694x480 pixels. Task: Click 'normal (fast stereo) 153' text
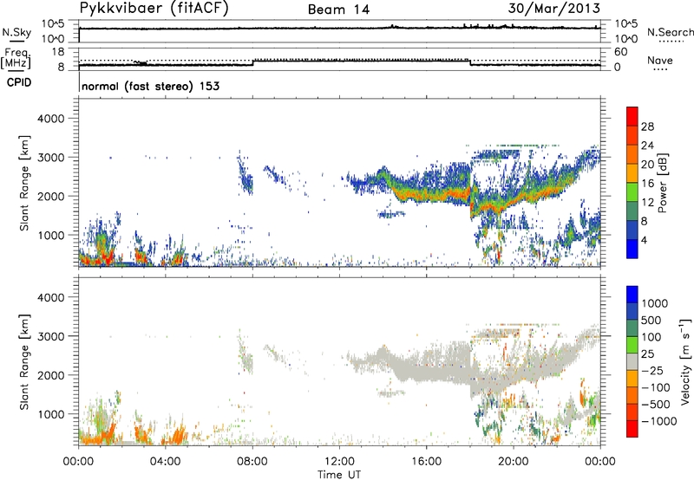pos(150,86)
